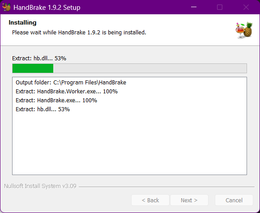260x213 pixels.
Task: Select the hb.dll 53% log entry in the list
Action: pos(43,109)
